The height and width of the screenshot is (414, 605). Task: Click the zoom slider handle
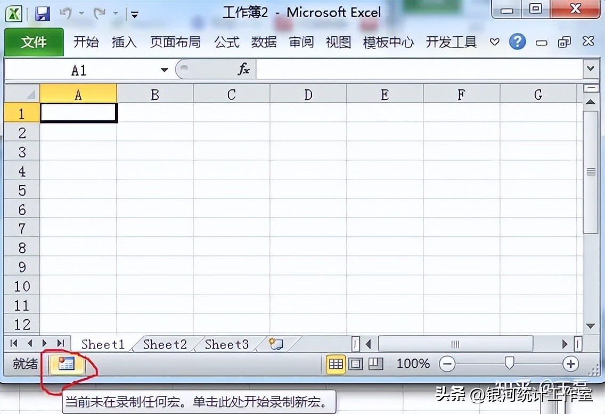(x=509, y=362)
